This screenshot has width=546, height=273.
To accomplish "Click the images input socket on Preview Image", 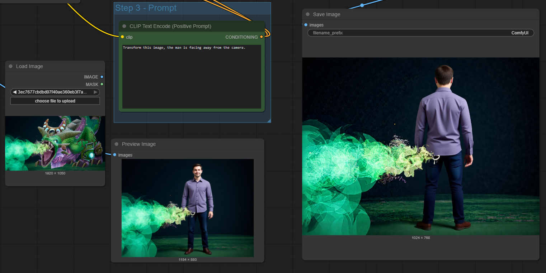I will (114, 155).
